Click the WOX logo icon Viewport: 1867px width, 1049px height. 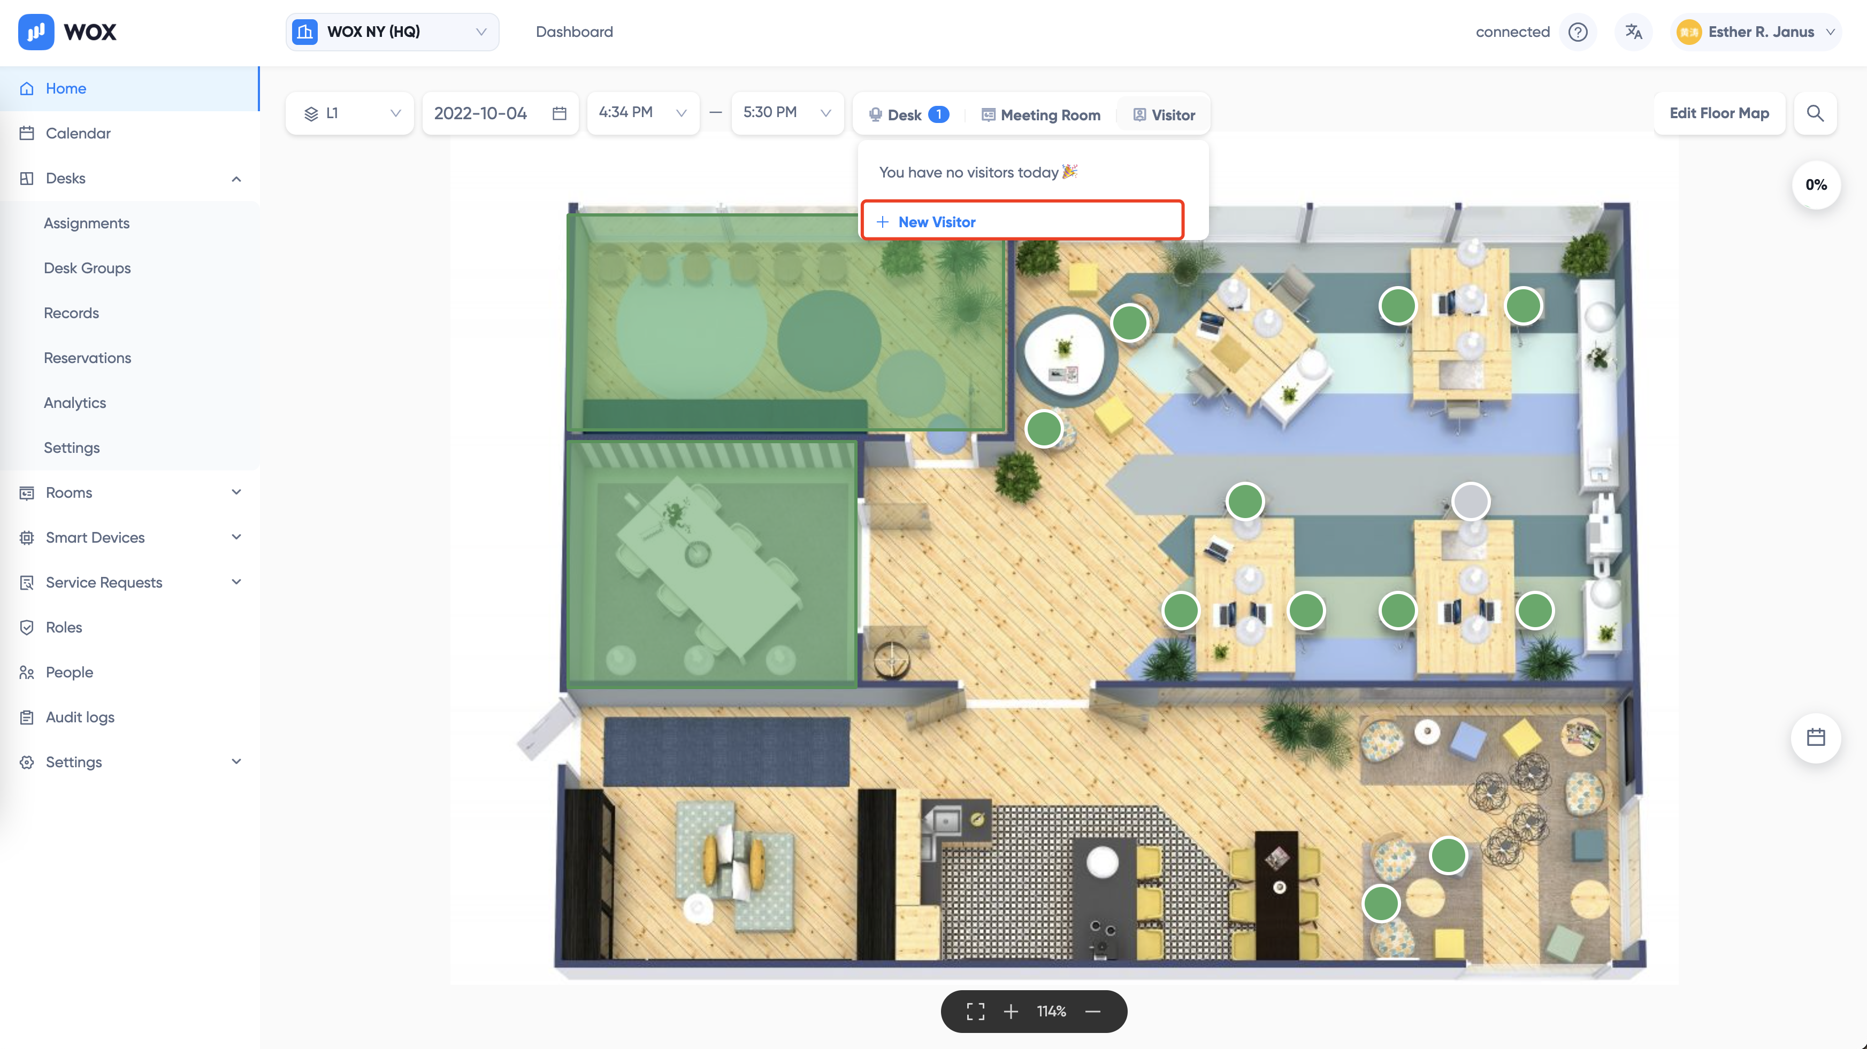click(x=35, y=32)
